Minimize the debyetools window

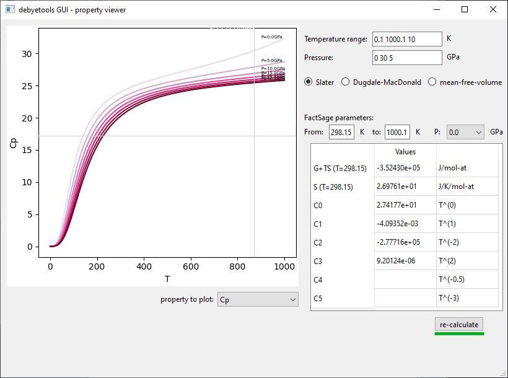[437, 9]
